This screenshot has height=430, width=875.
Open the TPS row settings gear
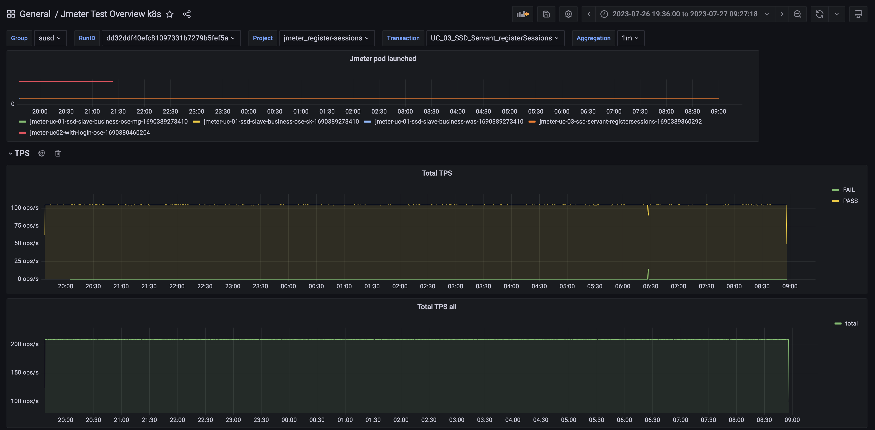click(x=41, y=153)
